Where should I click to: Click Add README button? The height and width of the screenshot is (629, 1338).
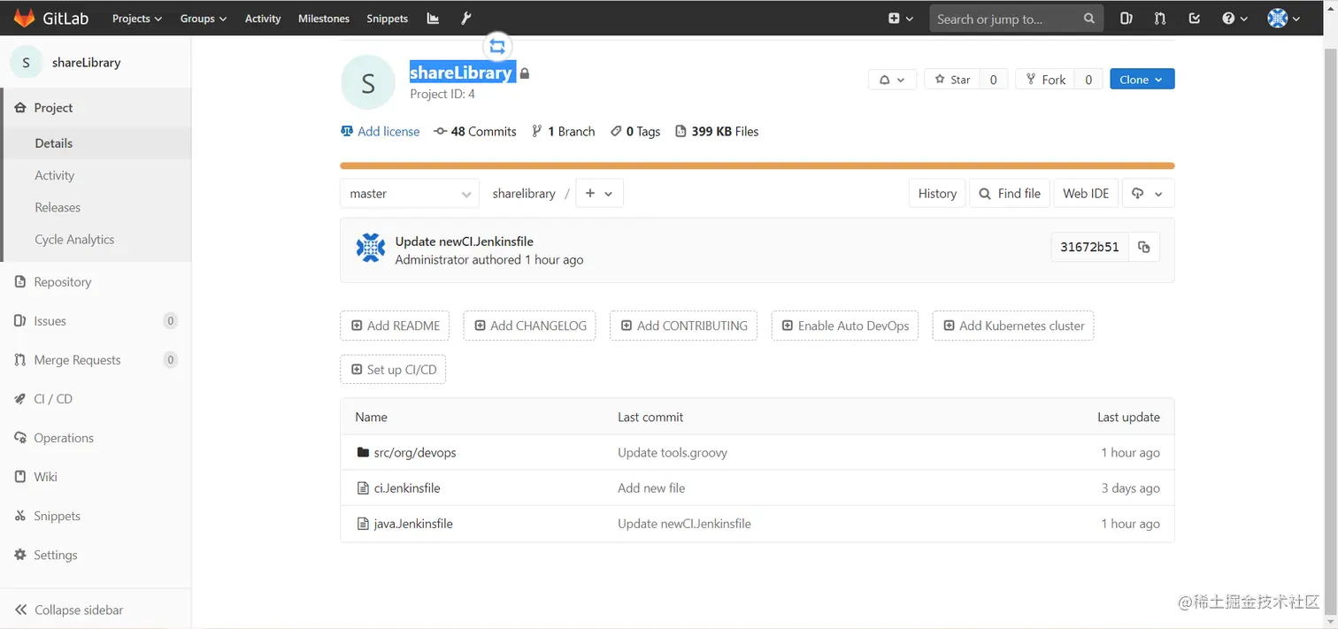(395, 326)
